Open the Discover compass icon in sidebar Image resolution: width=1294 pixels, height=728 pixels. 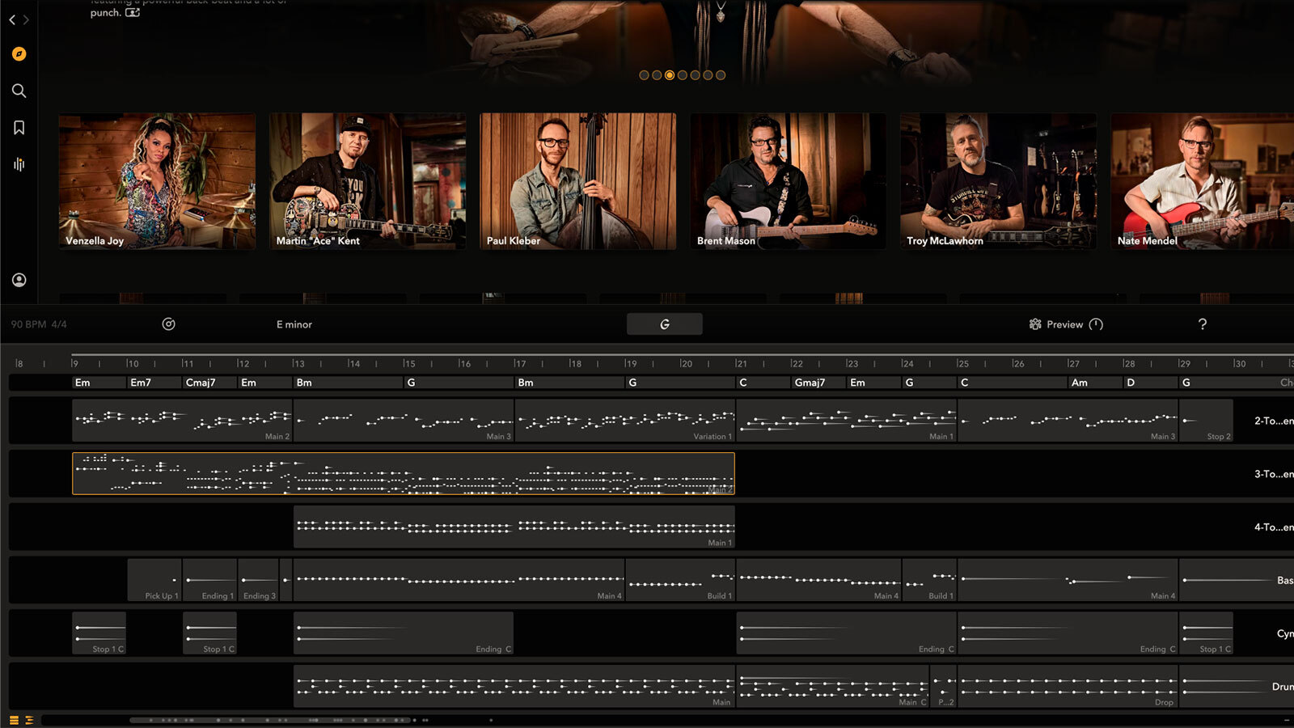[19, 54]
